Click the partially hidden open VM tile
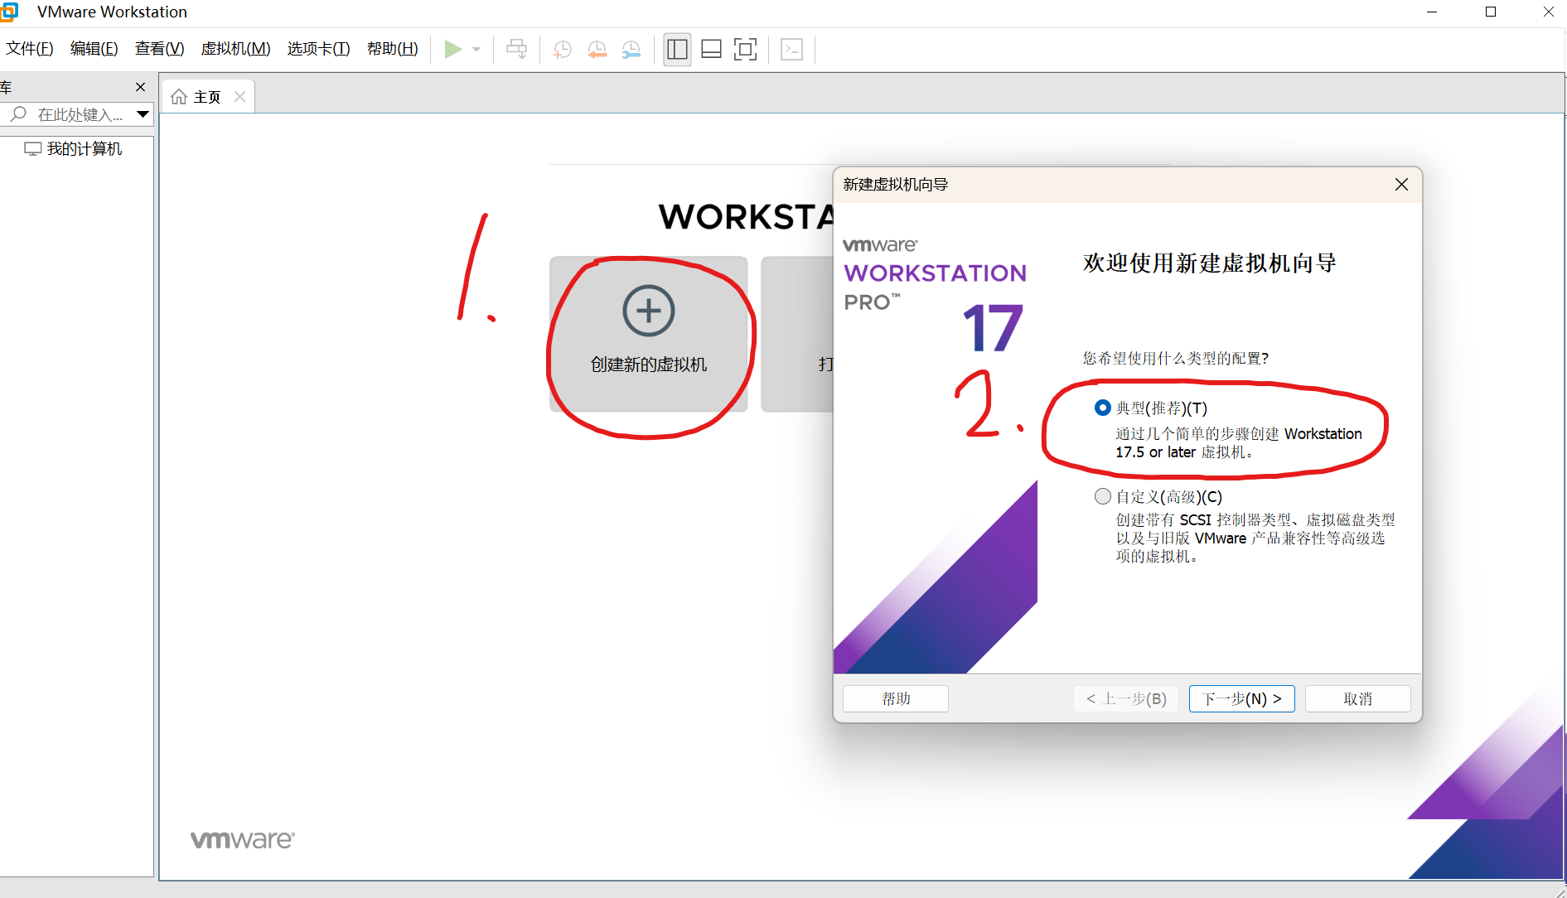The width and height of the screenshot is (1567, 898). [797, 334]
